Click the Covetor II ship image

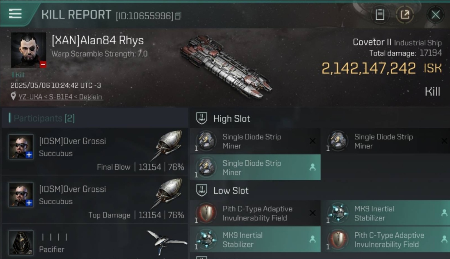(x=226, y=66)
